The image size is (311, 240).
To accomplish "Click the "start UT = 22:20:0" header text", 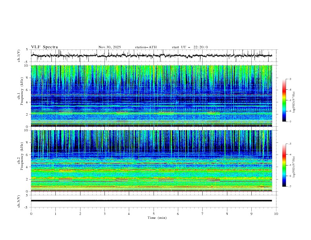I will coord(190,47).
